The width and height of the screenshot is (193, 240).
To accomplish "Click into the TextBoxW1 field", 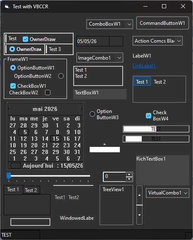I will point(100,94).
